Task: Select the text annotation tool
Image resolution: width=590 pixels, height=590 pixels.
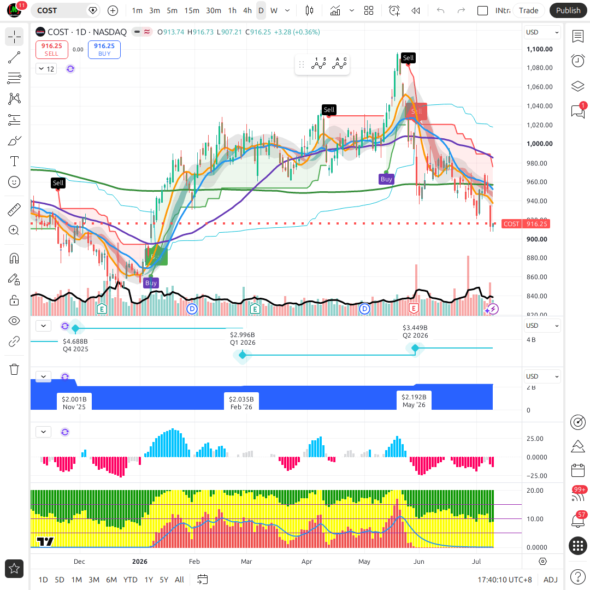Action: [14, 161]
